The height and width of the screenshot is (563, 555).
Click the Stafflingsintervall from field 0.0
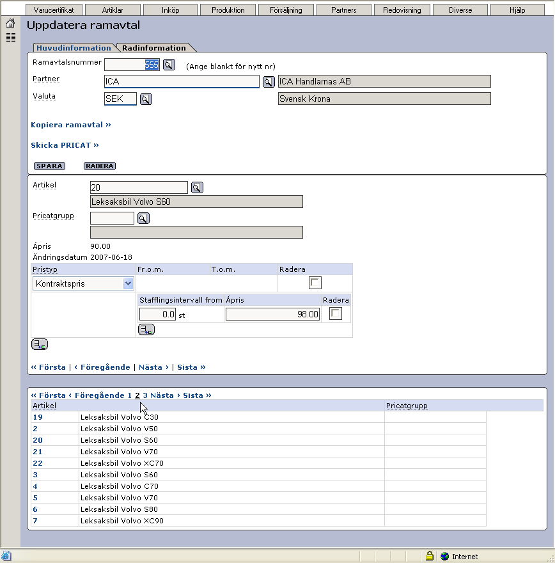tap(157, 314)
